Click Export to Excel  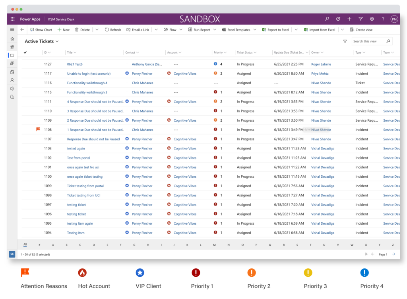pos(276,29)
